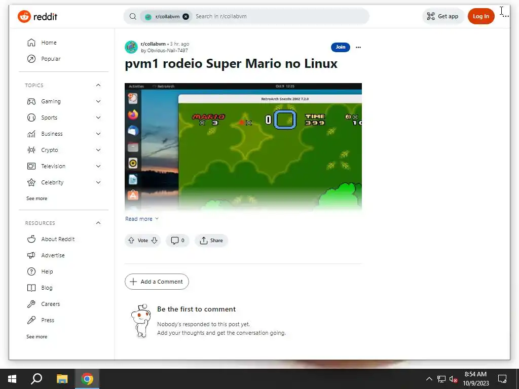Click the browser menu dots at top right
Screen dimensions: 519x389
coord(506,16)
